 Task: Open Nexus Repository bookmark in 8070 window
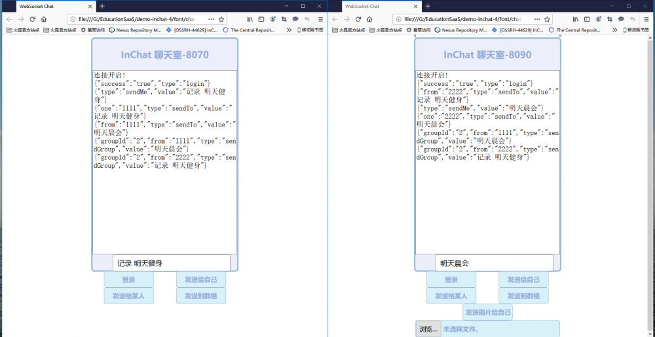tap(136, 30)
